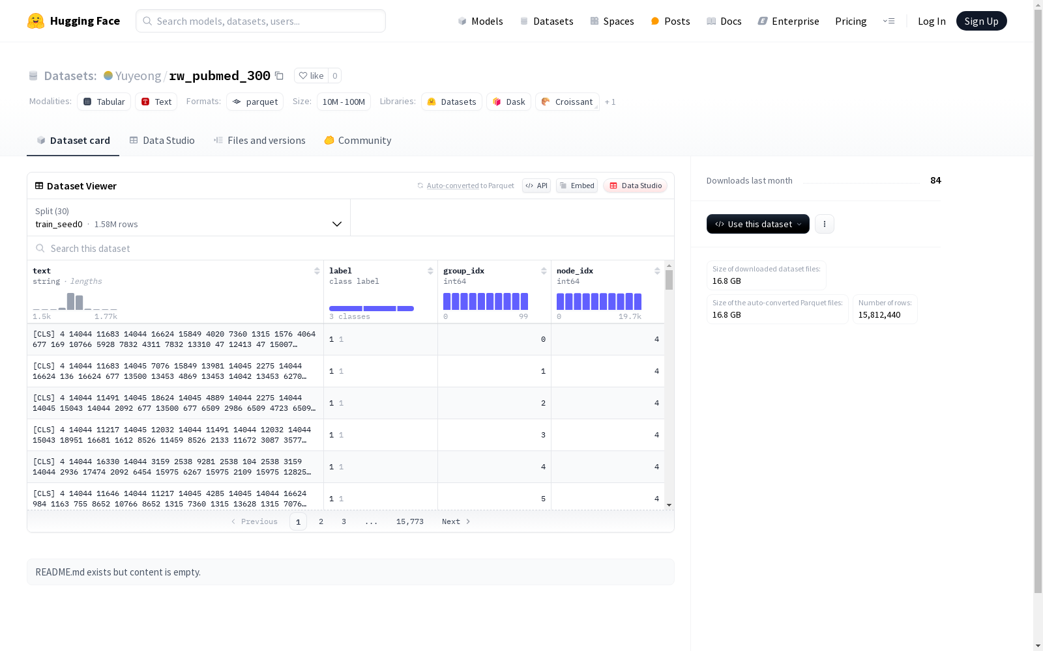Switch to the Data Studio tab

[x=162, y=141]
